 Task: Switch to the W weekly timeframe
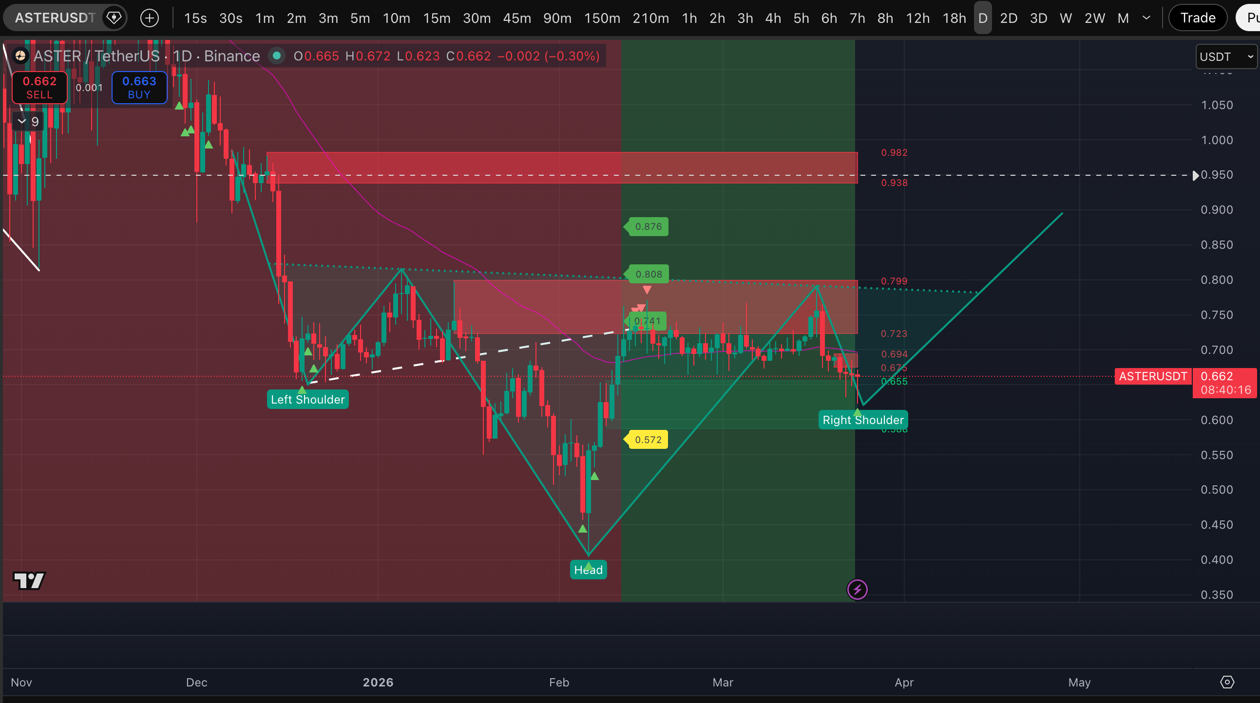[x=1065, y=18]
